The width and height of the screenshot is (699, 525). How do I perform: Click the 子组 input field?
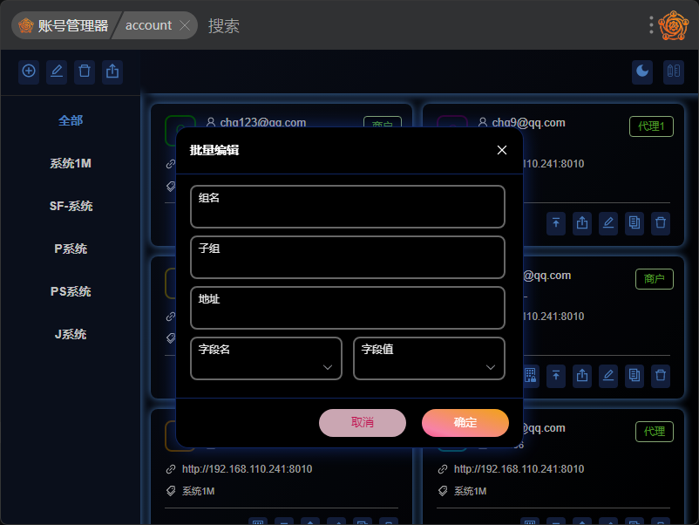(347, 257)
